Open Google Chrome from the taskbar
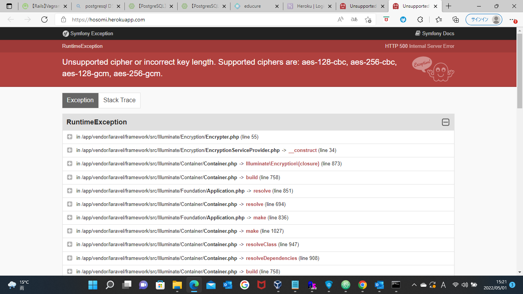The width and height of the screenshot is (523, 294). pos(362,285)
